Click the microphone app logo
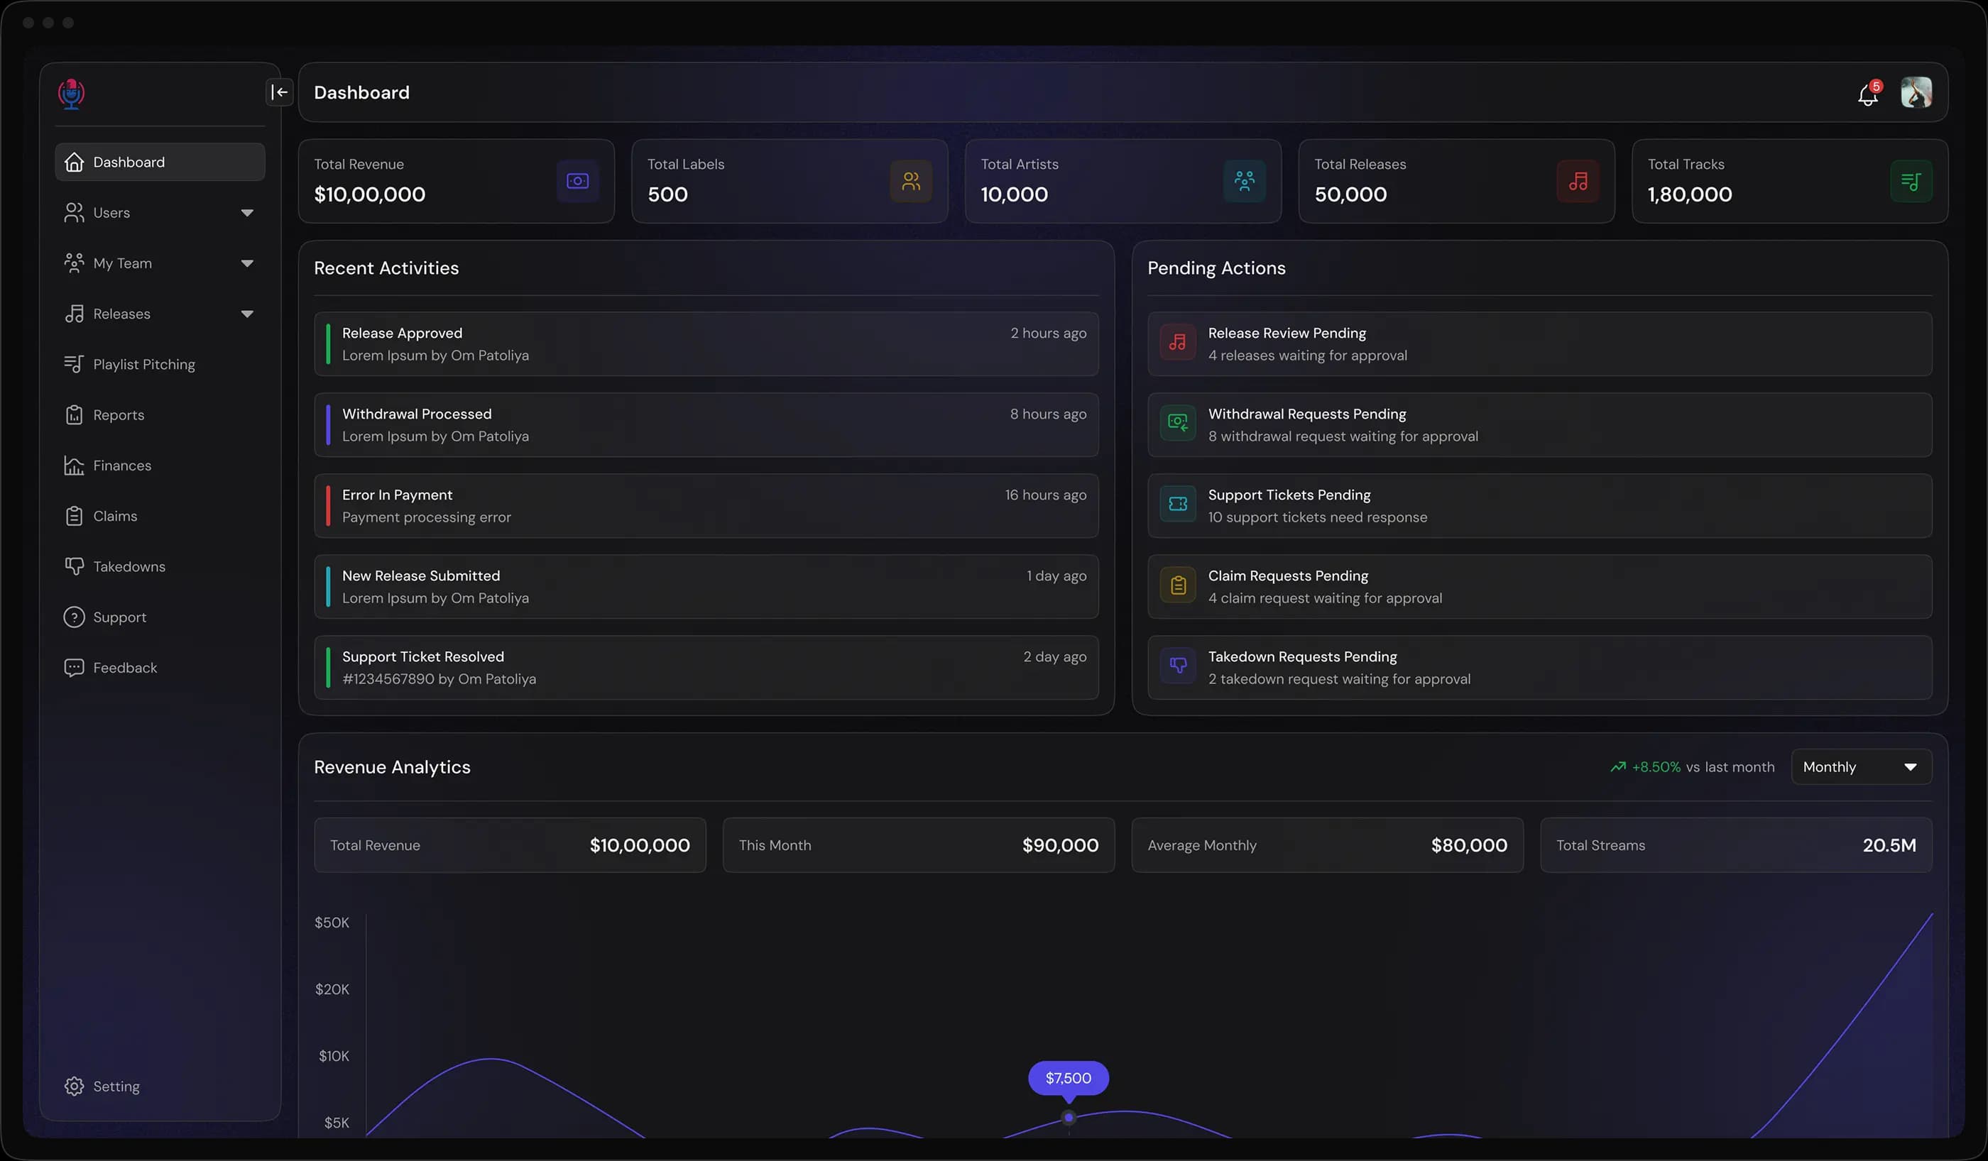Image resolution: width=1988 pixels, height=1161 pixels. (71, 93)
